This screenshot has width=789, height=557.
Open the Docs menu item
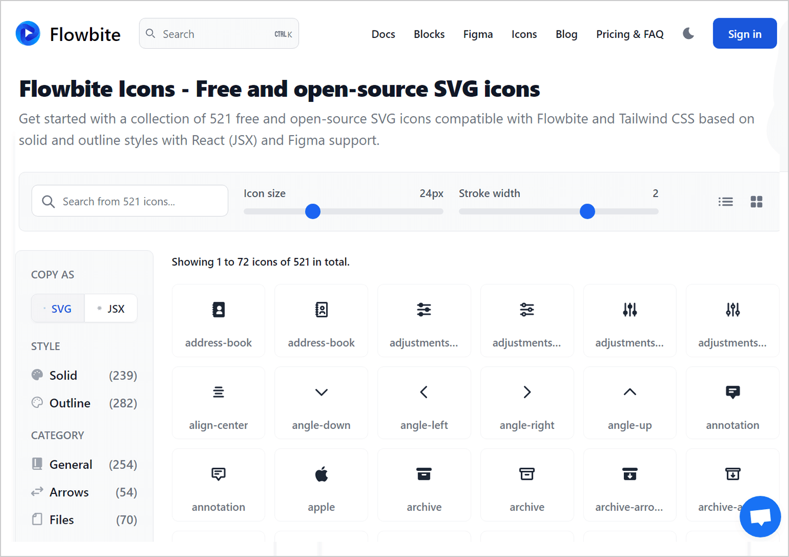[x=383, y=34]
